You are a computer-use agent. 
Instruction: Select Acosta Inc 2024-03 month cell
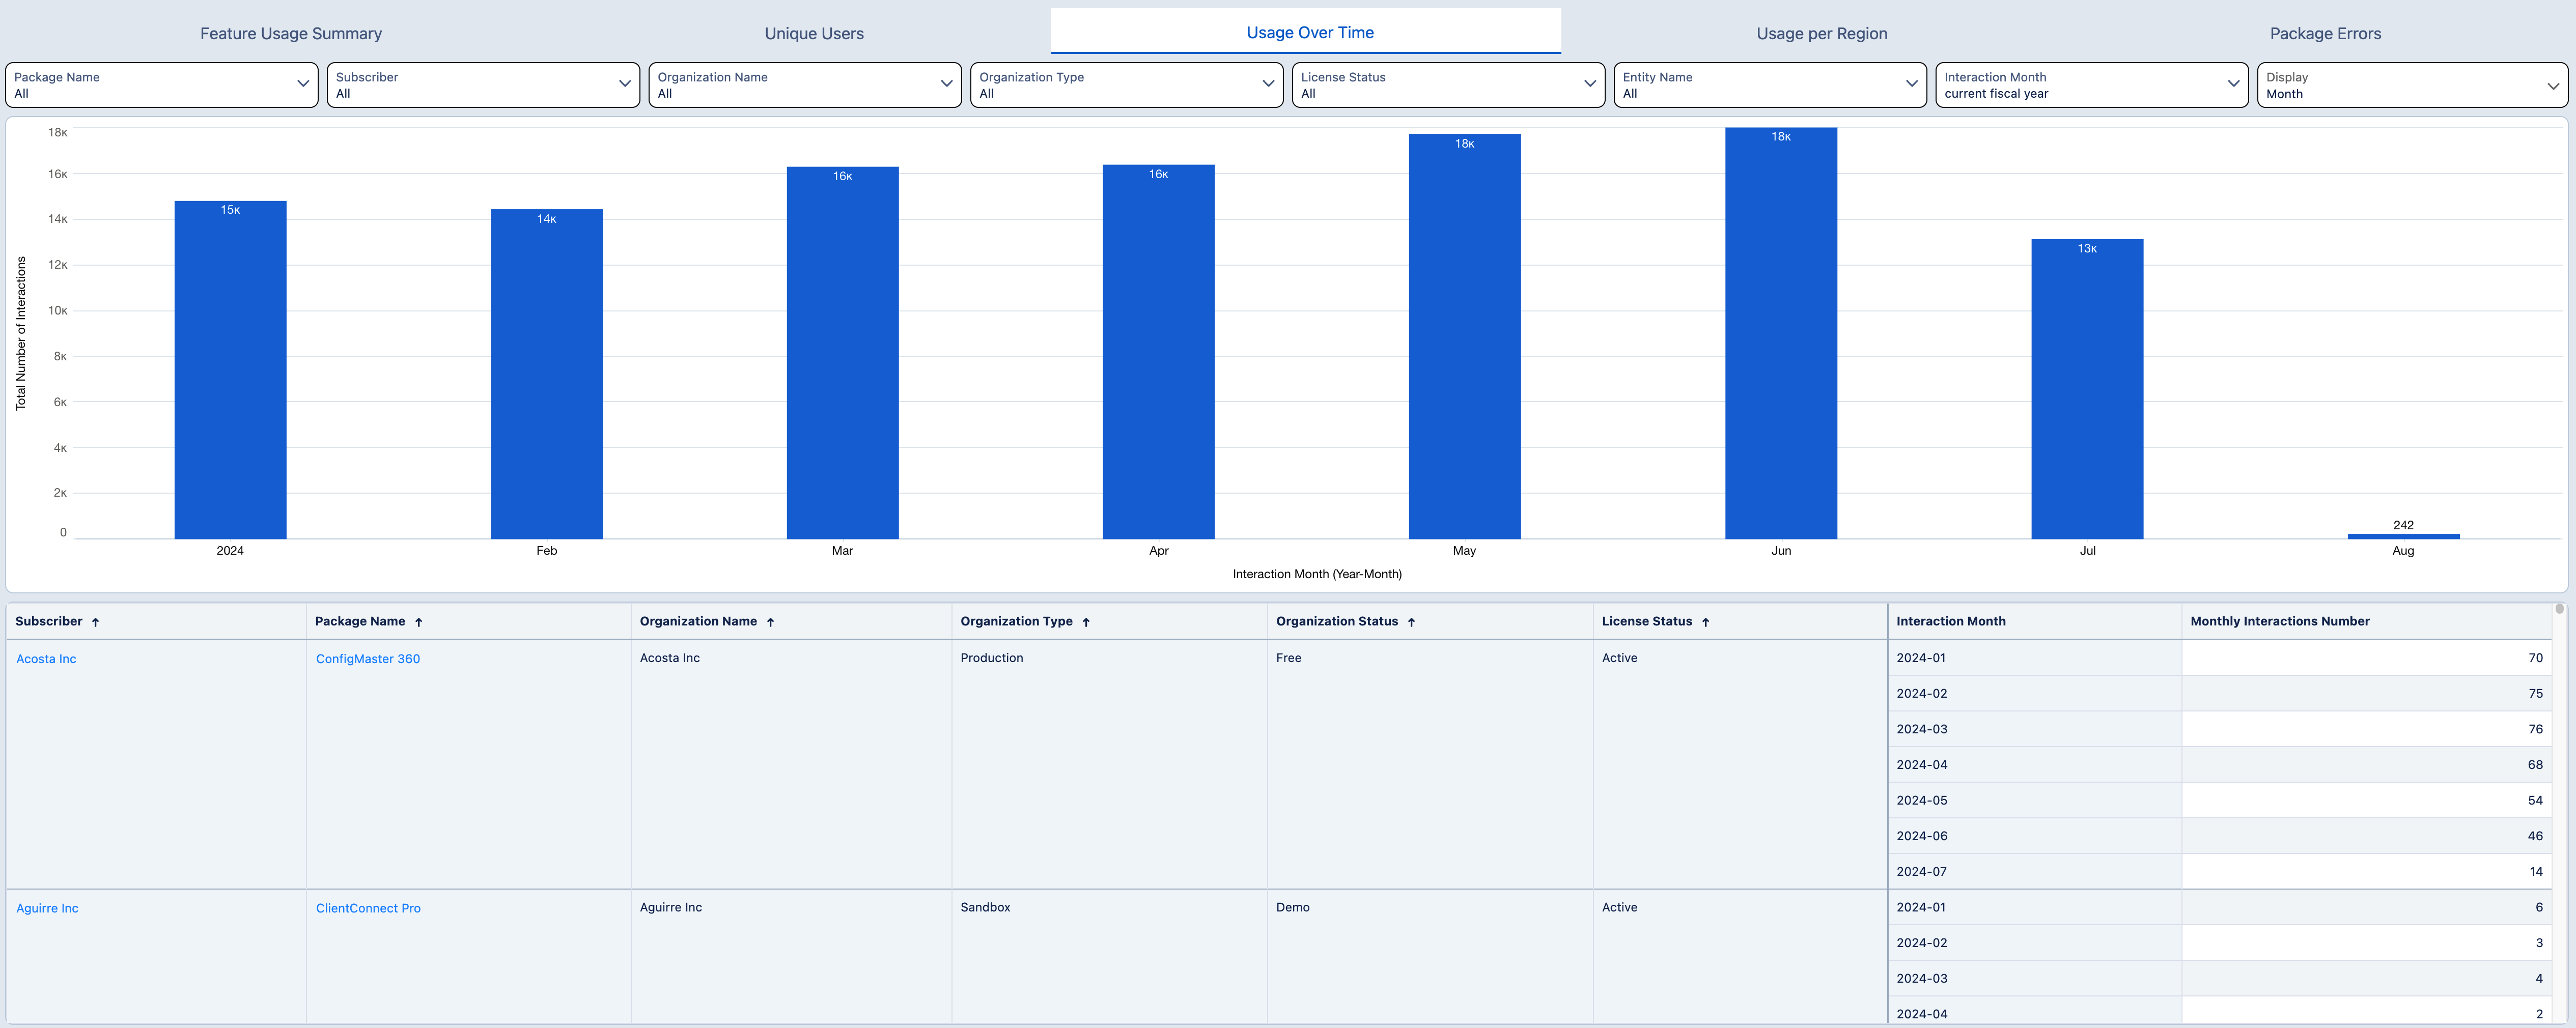tap(2034, 729)
